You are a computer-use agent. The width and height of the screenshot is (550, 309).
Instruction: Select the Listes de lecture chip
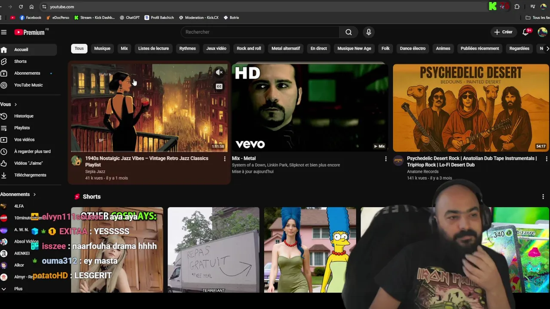tap(153, 48)
